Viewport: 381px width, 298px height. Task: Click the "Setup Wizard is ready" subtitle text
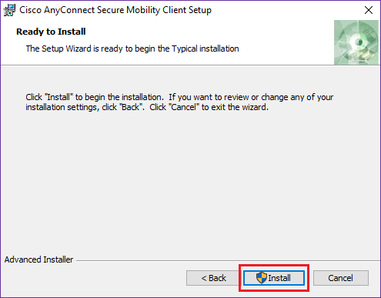click(132, 49)
